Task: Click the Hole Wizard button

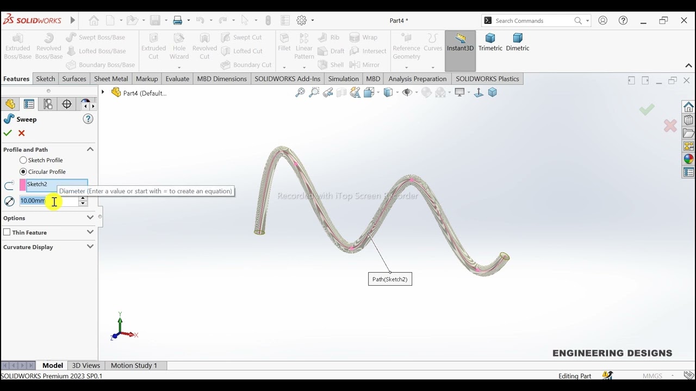Action: (179, 46)
